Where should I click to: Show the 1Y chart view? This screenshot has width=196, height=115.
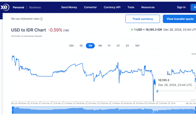coord(109,45)
